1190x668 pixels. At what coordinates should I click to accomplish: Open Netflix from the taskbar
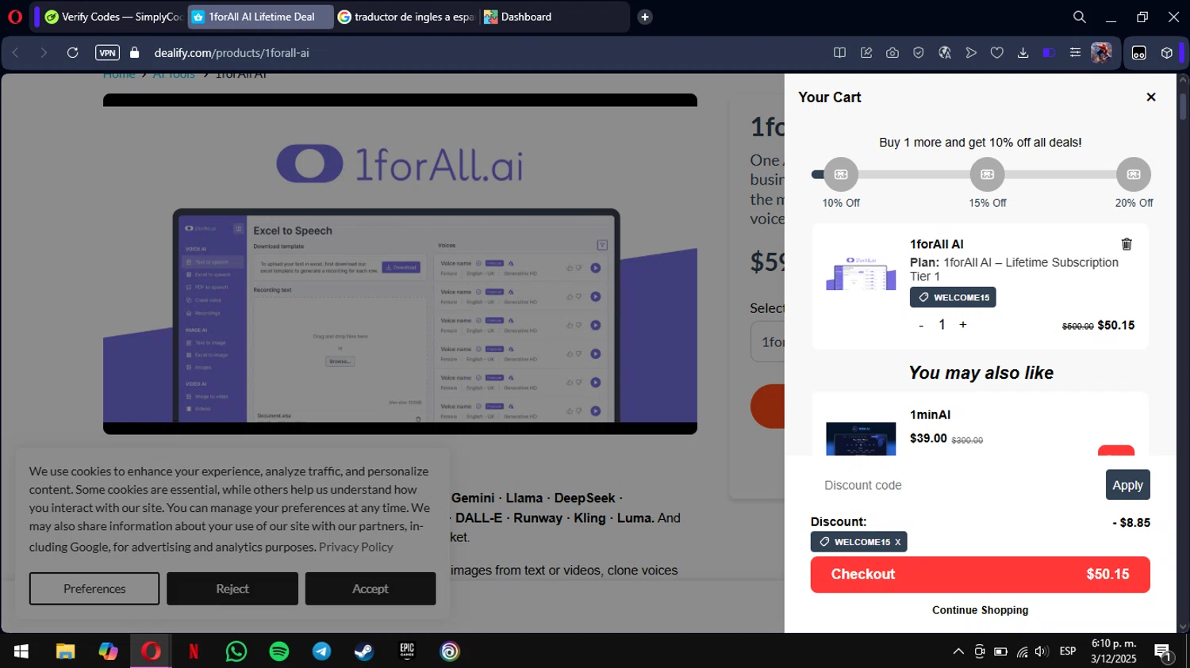194,651
